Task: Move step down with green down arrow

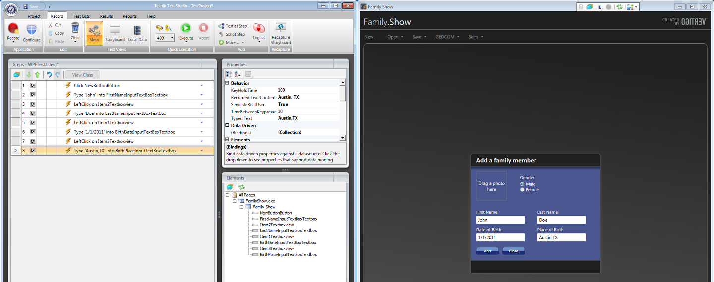Action: [28, 75]
